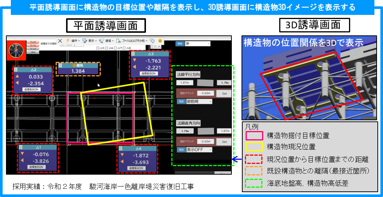Tick the △6 checkbox

[x=107, y=48]
